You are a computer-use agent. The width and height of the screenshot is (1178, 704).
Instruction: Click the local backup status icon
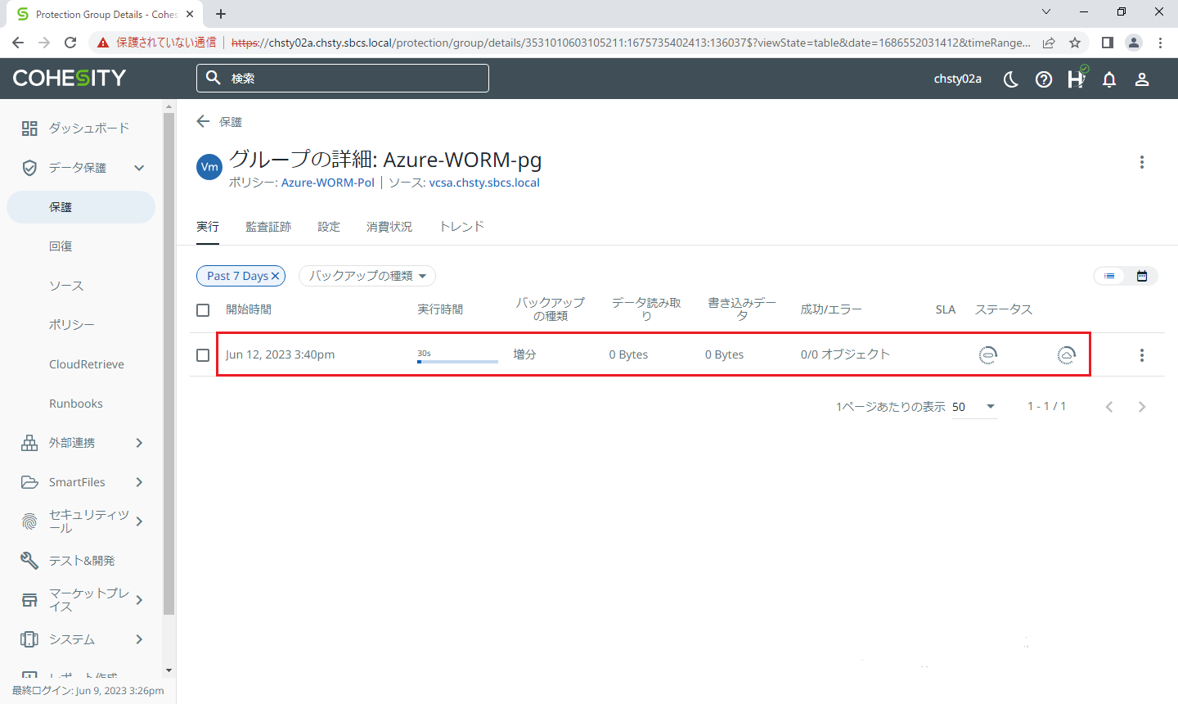[x=988, y=354]
